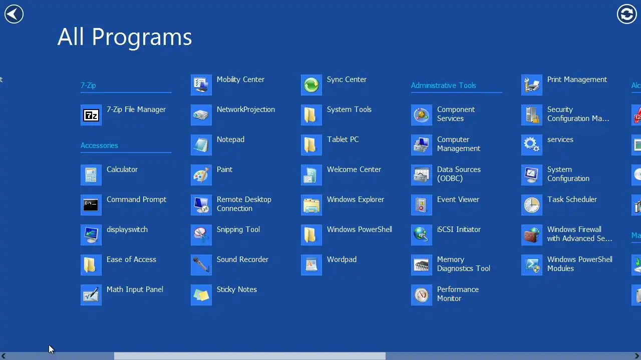
Task: Open the Sync Center icon
Action: tap(311, 85)
